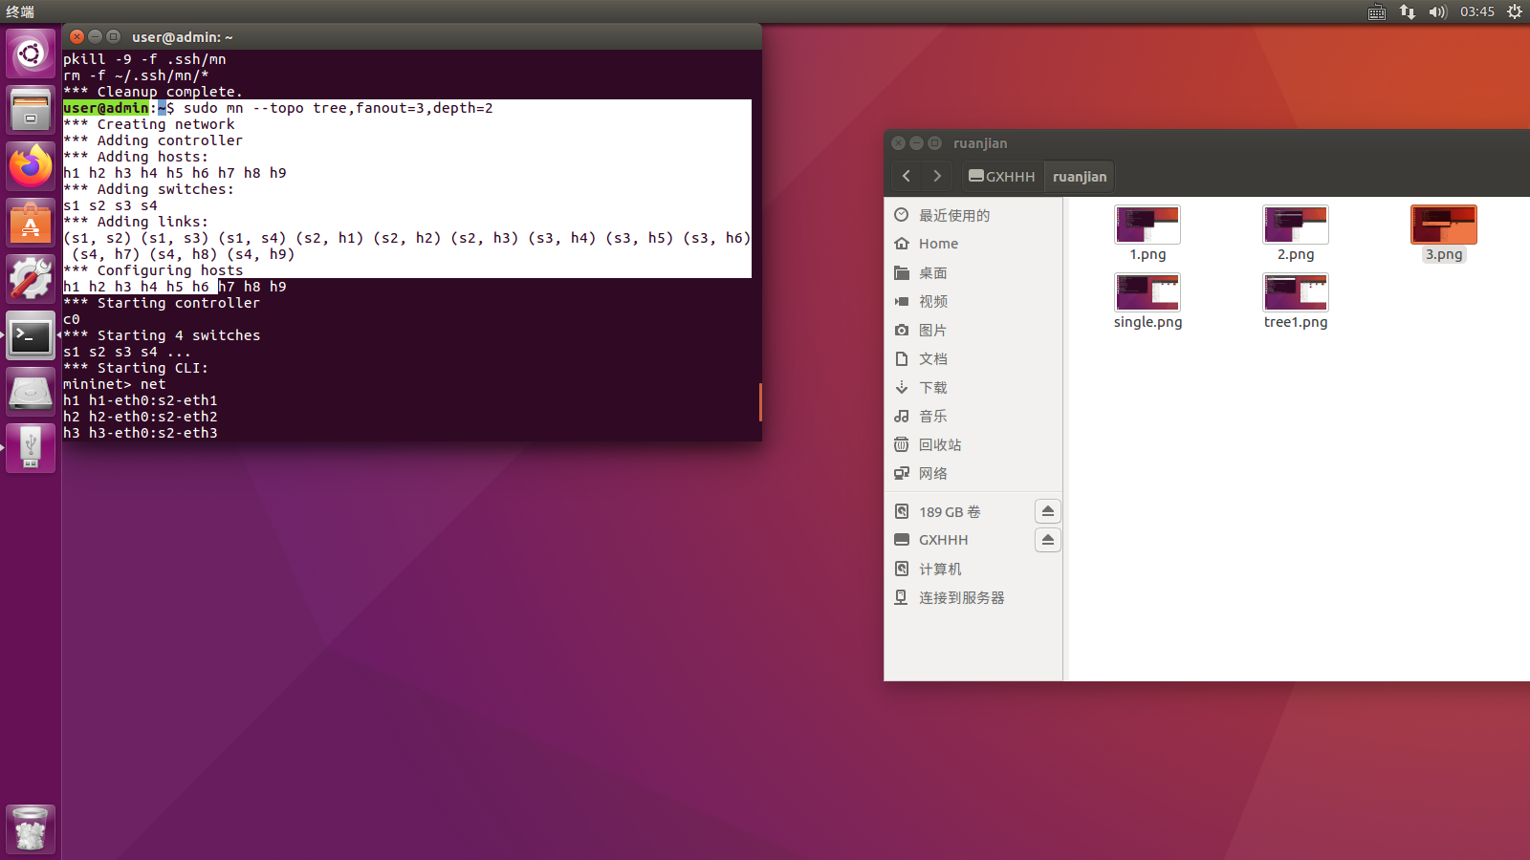Click the terminal scrollbar handle
This screenshot has width=1530, height=860.
tap(760, 402)
